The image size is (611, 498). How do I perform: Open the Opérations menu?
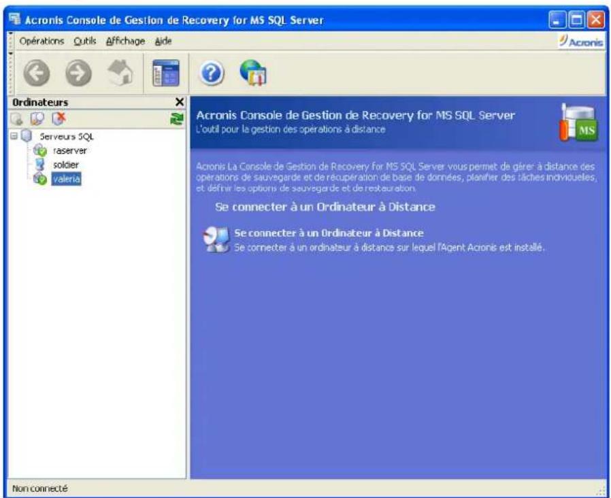[x=42, y=41]
